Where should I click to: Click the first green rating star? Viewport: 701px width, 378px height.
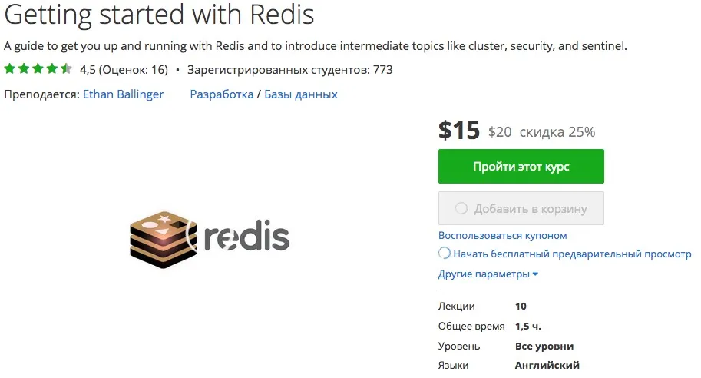(x=10, y=69)
